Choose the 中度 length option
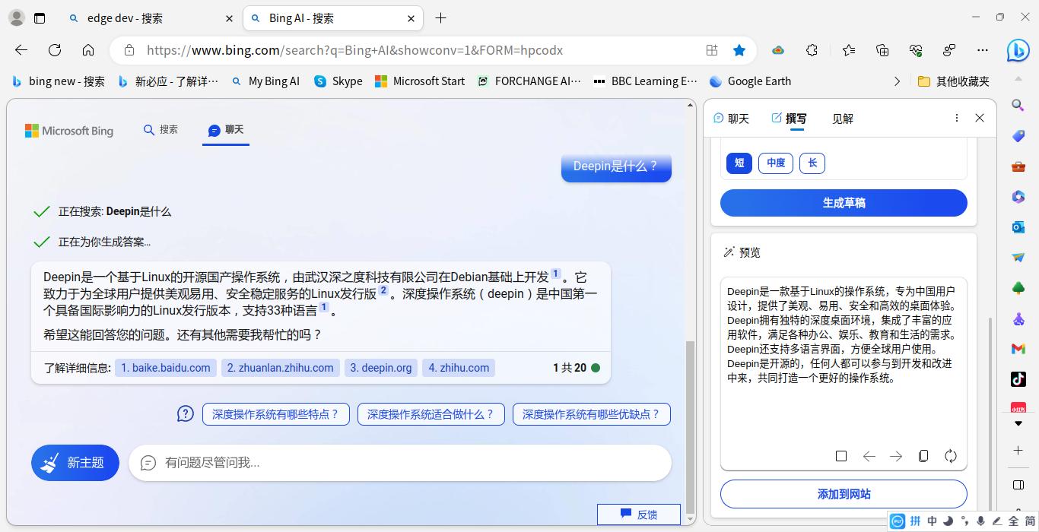 (776, 163)
